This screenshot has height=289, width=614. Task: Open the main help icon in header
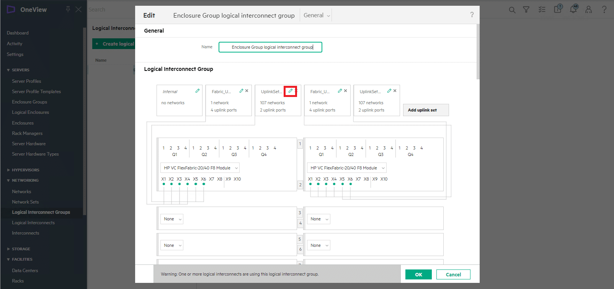[604, 10]
